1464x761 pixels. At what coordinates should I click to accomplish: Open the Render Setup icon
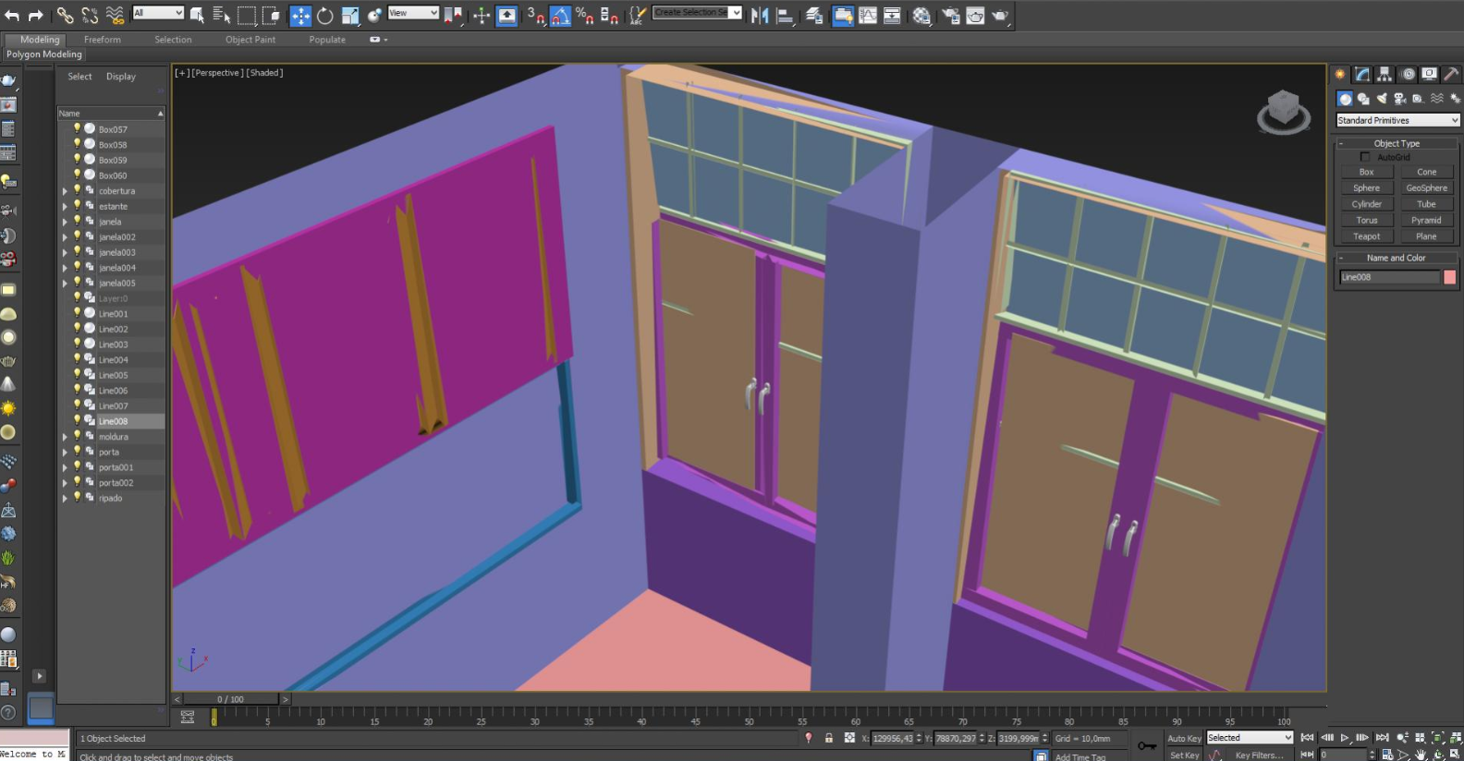950,15
